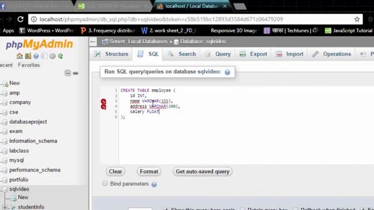Open the databaseproject database
This screenshot has height=210, width=374.
(28, 122)
